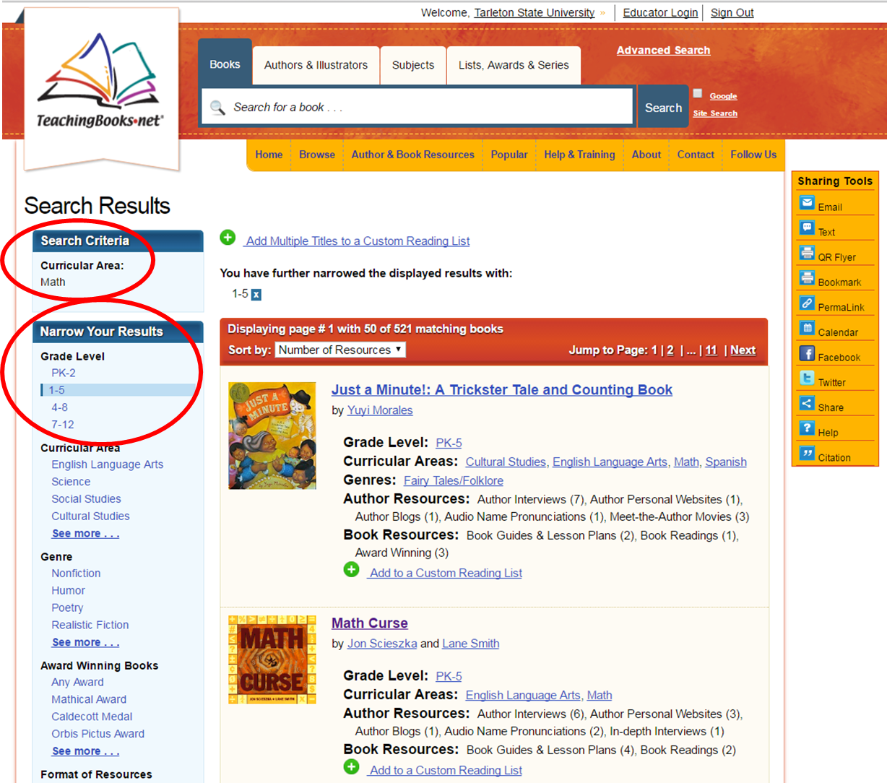887x783 pixels.
Task: Click the Educator Login link
Action: coord(660,13)
